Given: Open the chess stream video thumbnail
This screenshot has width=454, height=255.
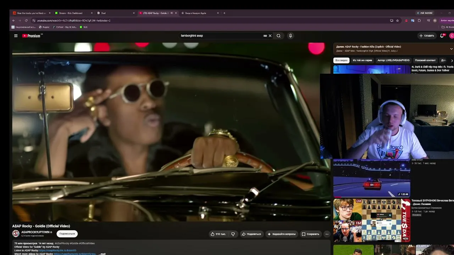Looking at the screenshot, I should 372,220.
